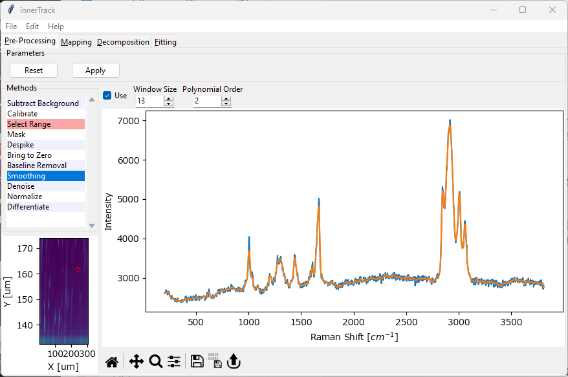Click the Home reset view icon

click(112, 361)
